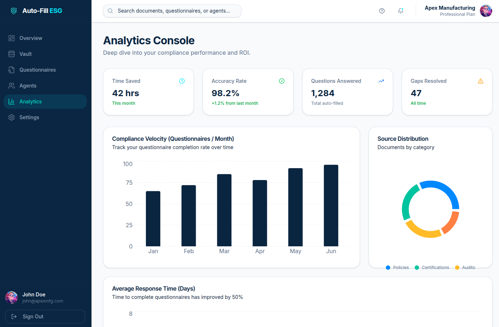Select the checkmark icon on Accuracy Rate card
This screenshot has width=499, height=327.
[281, 81]
